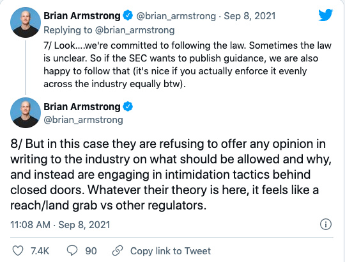Screen dimensions: 345x262
Task: Open Brian Armstrong name on top tweet
Action: (82, 16)
